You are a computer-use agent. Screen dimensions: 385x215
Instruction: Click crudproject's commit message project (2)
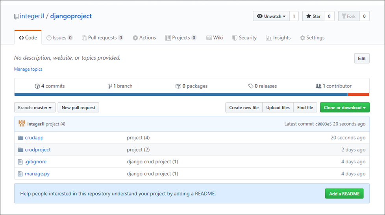point(138,150)
